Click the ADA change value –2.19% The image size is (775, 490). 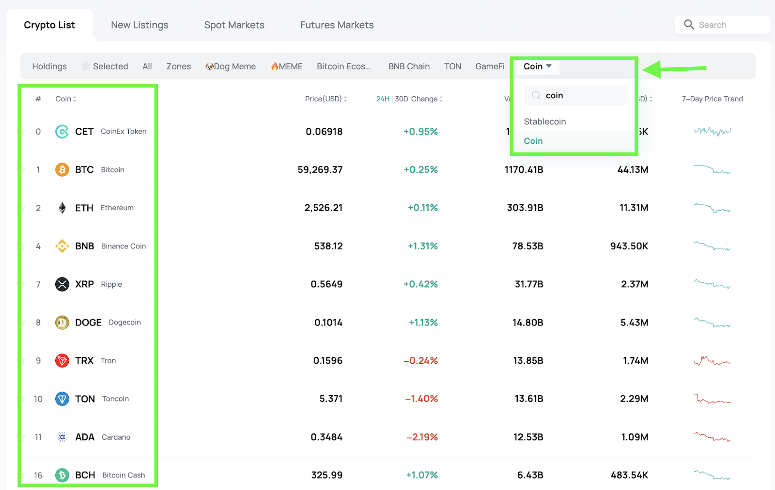tap(422, 437)
